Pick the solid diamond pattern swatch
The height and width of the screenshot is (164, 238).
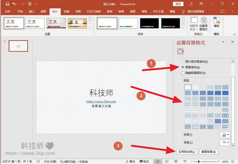pos(225,127)
